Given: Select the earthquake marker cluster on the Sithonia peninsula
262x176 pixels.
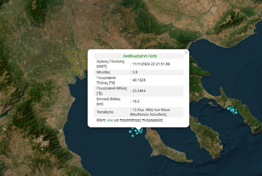Looking at the screenshot, I should [232, 110].
